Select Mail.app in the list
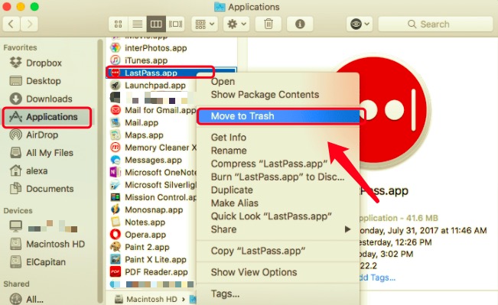Image resolution: width=498 pixels, height=305 pixels. [x=142, y=122]
